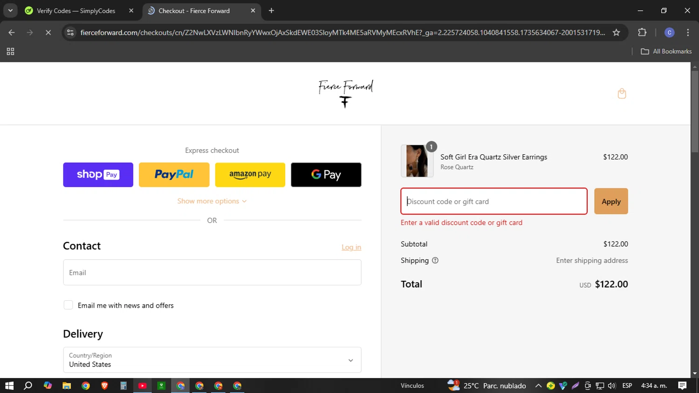Select the $122.00 Subtotal value
This screenshot has height=393, width=699.
(x=616, y=244)
